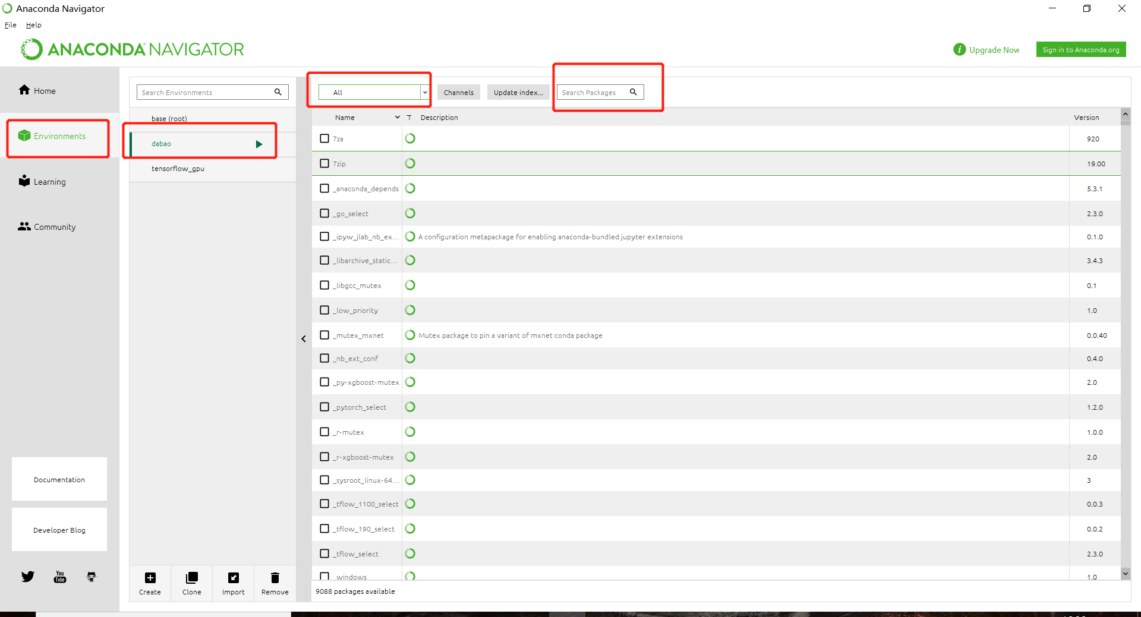Check the _r-xgboost-mutex checkbox
The height and width of the screenshot is (617, 1141).
(324, 457)
